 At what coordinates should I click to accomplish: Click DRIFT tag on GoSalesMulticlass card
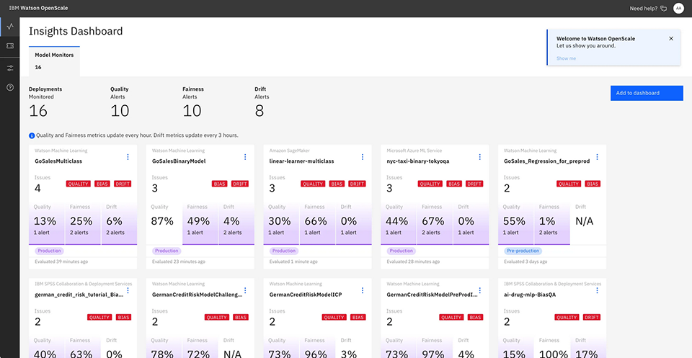pyautogui.click(x=123, y=184)
